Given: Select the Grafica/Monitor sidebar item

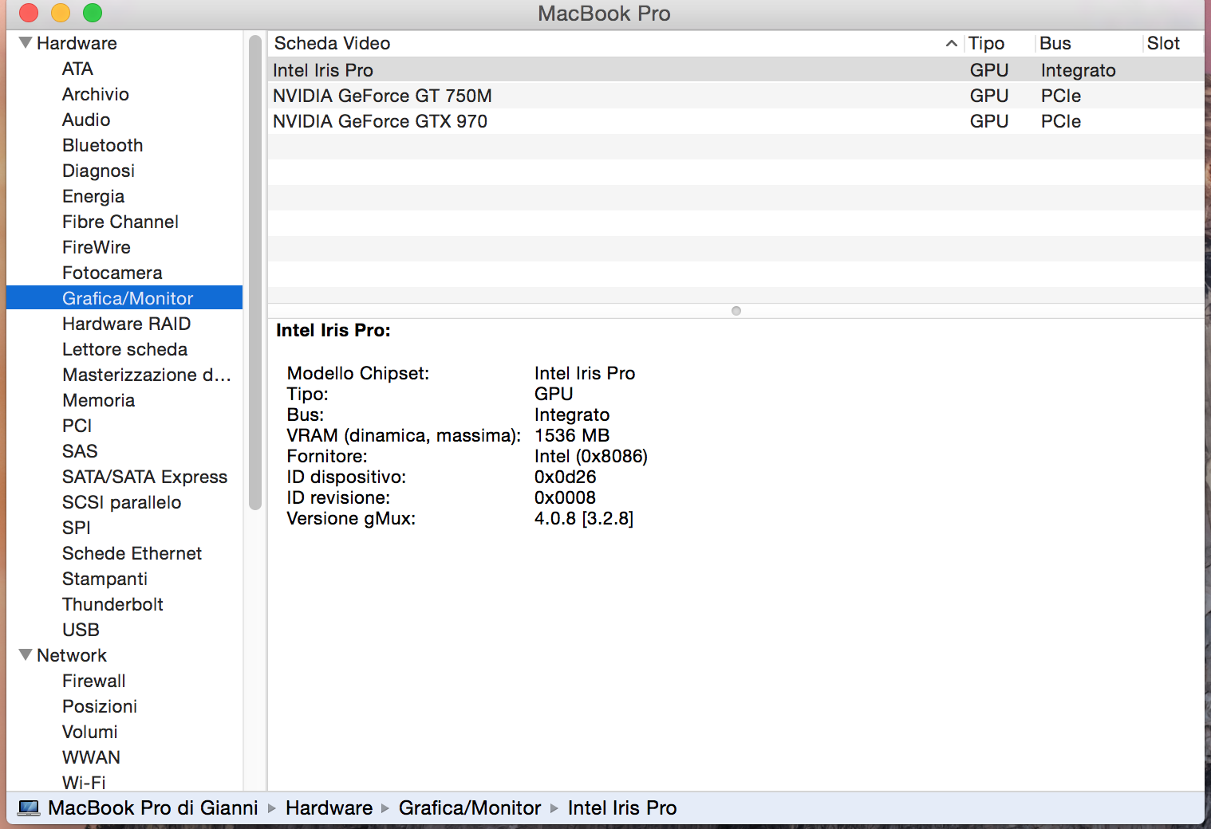Looking at the screenshot, I should coord(124,298).
